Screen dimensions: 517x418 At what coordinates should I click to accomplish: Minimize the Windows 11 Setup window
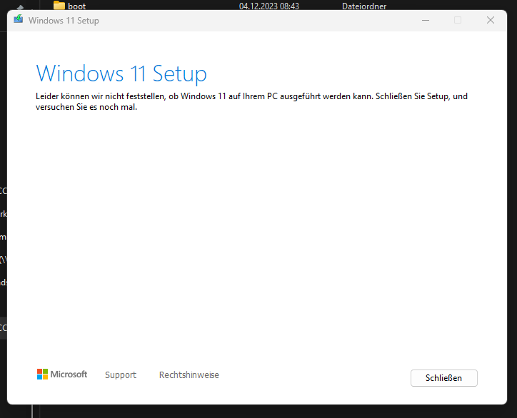(426, 21)
